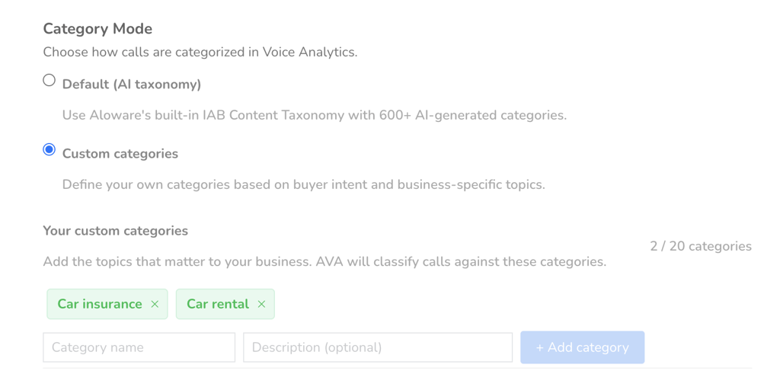Image resolution: width=780 pixels, height=371 pixels.
Task: Remove the Car insurance category tag
Action: [x=155, y=304]
